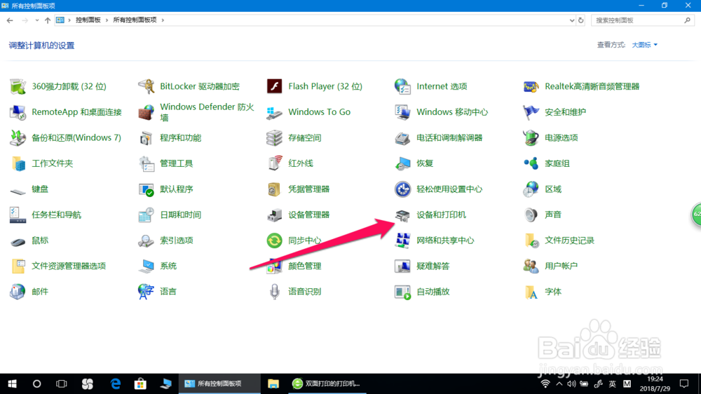Expand the 所有控制面板项 breadcrumb chevron
This screenshot has height=394, width=701.
pyautogui.click(x=163, y=20)
